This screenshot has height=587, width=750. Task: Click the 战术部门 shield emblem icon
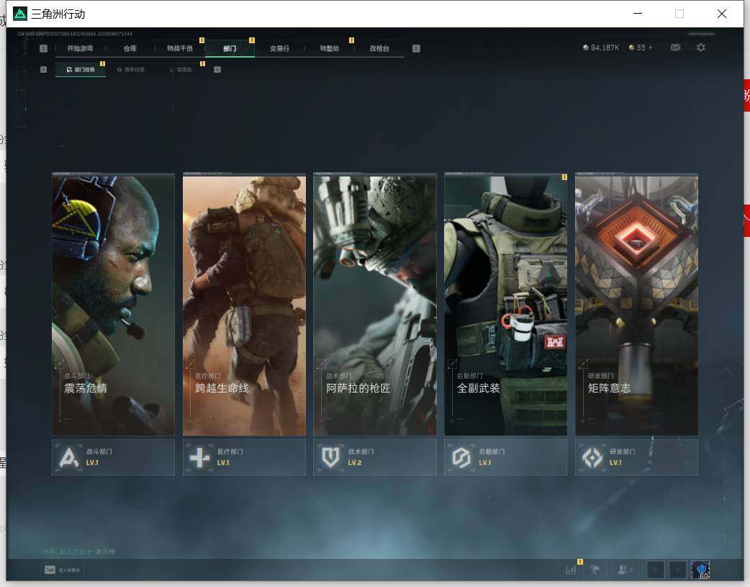[330, 458]
